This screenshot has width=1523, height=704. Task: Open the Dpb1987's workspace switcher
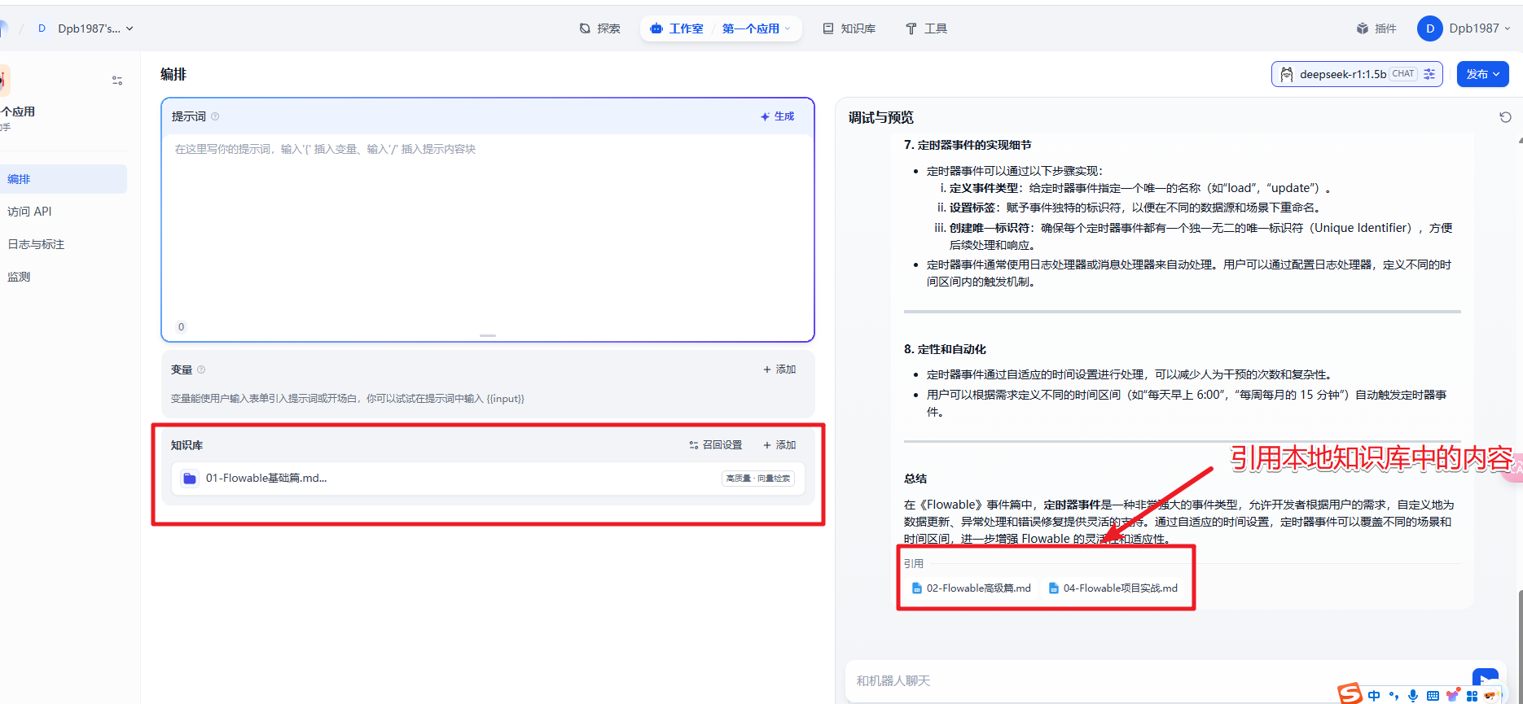point(88,28)
